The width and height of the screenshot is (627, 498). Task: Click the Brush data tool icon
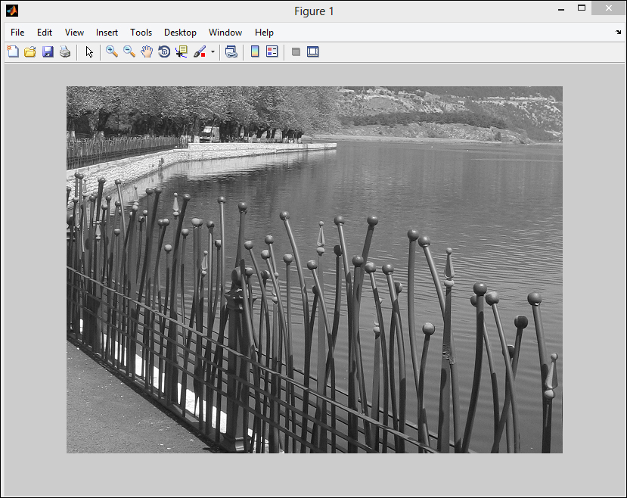tap(200, 51)
